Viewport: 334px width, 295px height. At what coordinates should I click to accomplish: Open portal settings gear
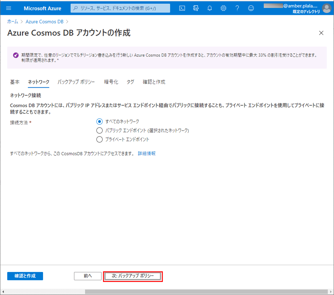coord(223,8)
